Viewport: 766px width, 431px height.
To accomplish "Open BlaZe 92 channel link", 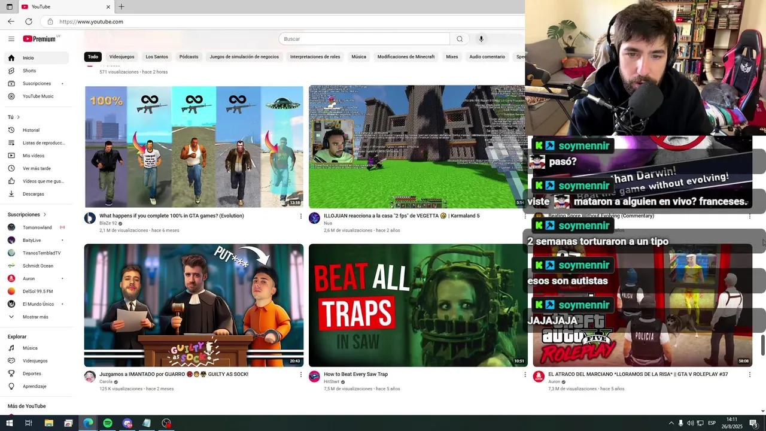I will coord(108,223).
